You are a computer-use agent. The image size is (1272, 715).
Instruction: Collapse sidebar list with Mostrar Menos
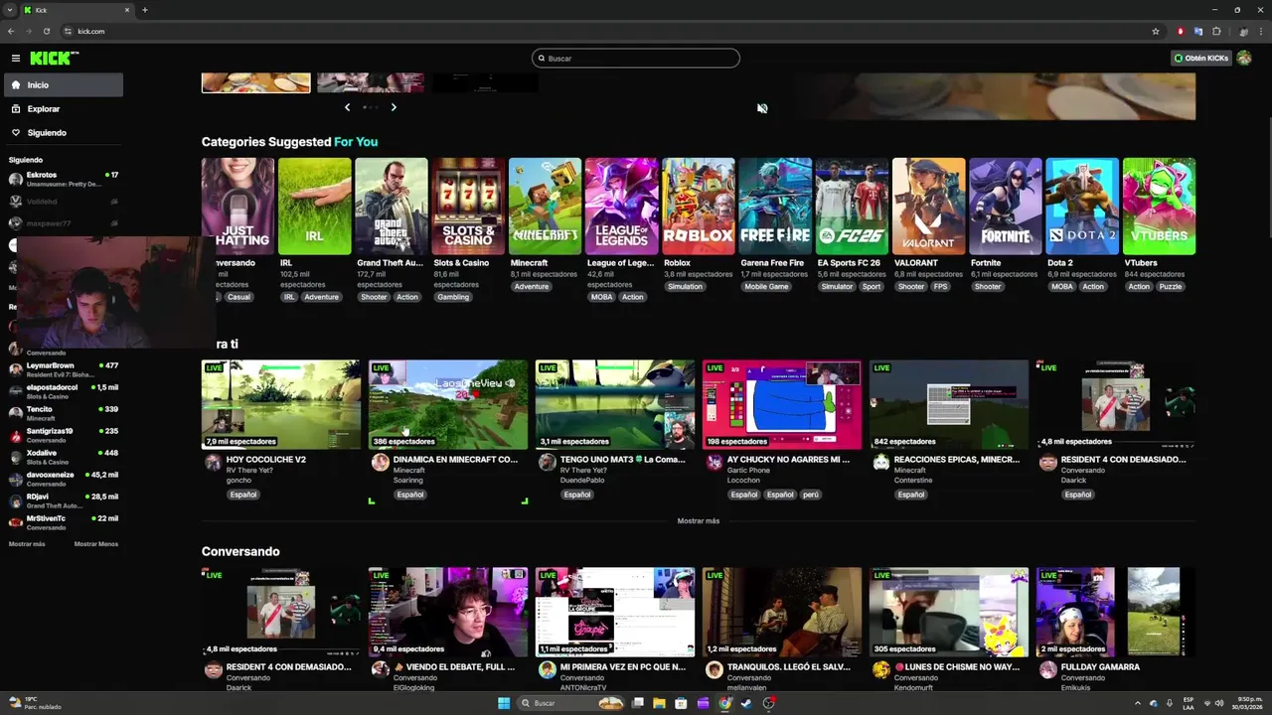pyautogui.click(x=96, y=544)
